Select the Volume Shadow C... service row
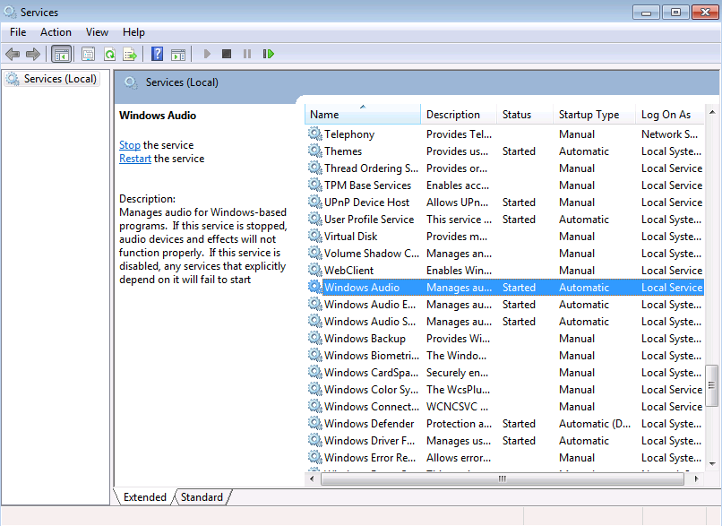 [505, 254]
